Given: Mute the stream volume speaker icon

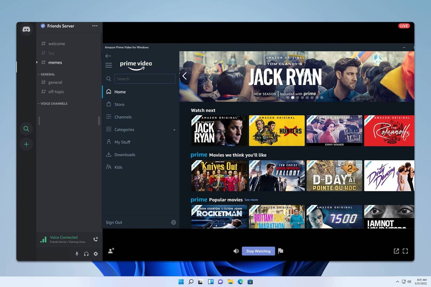Looking at the screenshot, I should pos(236,251).
